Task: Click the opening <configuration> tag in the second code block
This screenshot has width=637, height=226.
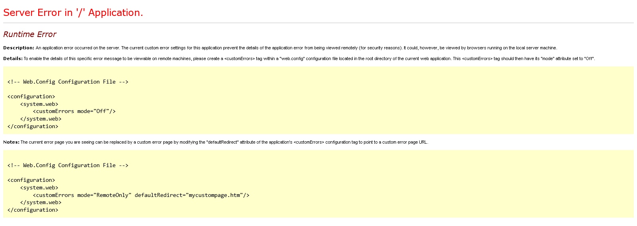Action: click(31, 180)
